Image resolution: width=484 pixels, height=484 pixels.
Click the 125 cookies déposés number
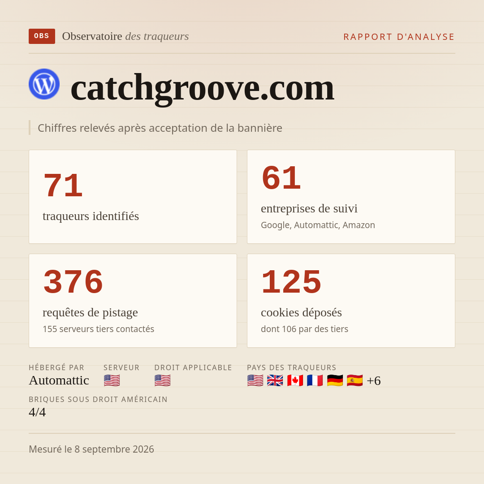pos(291,282)
